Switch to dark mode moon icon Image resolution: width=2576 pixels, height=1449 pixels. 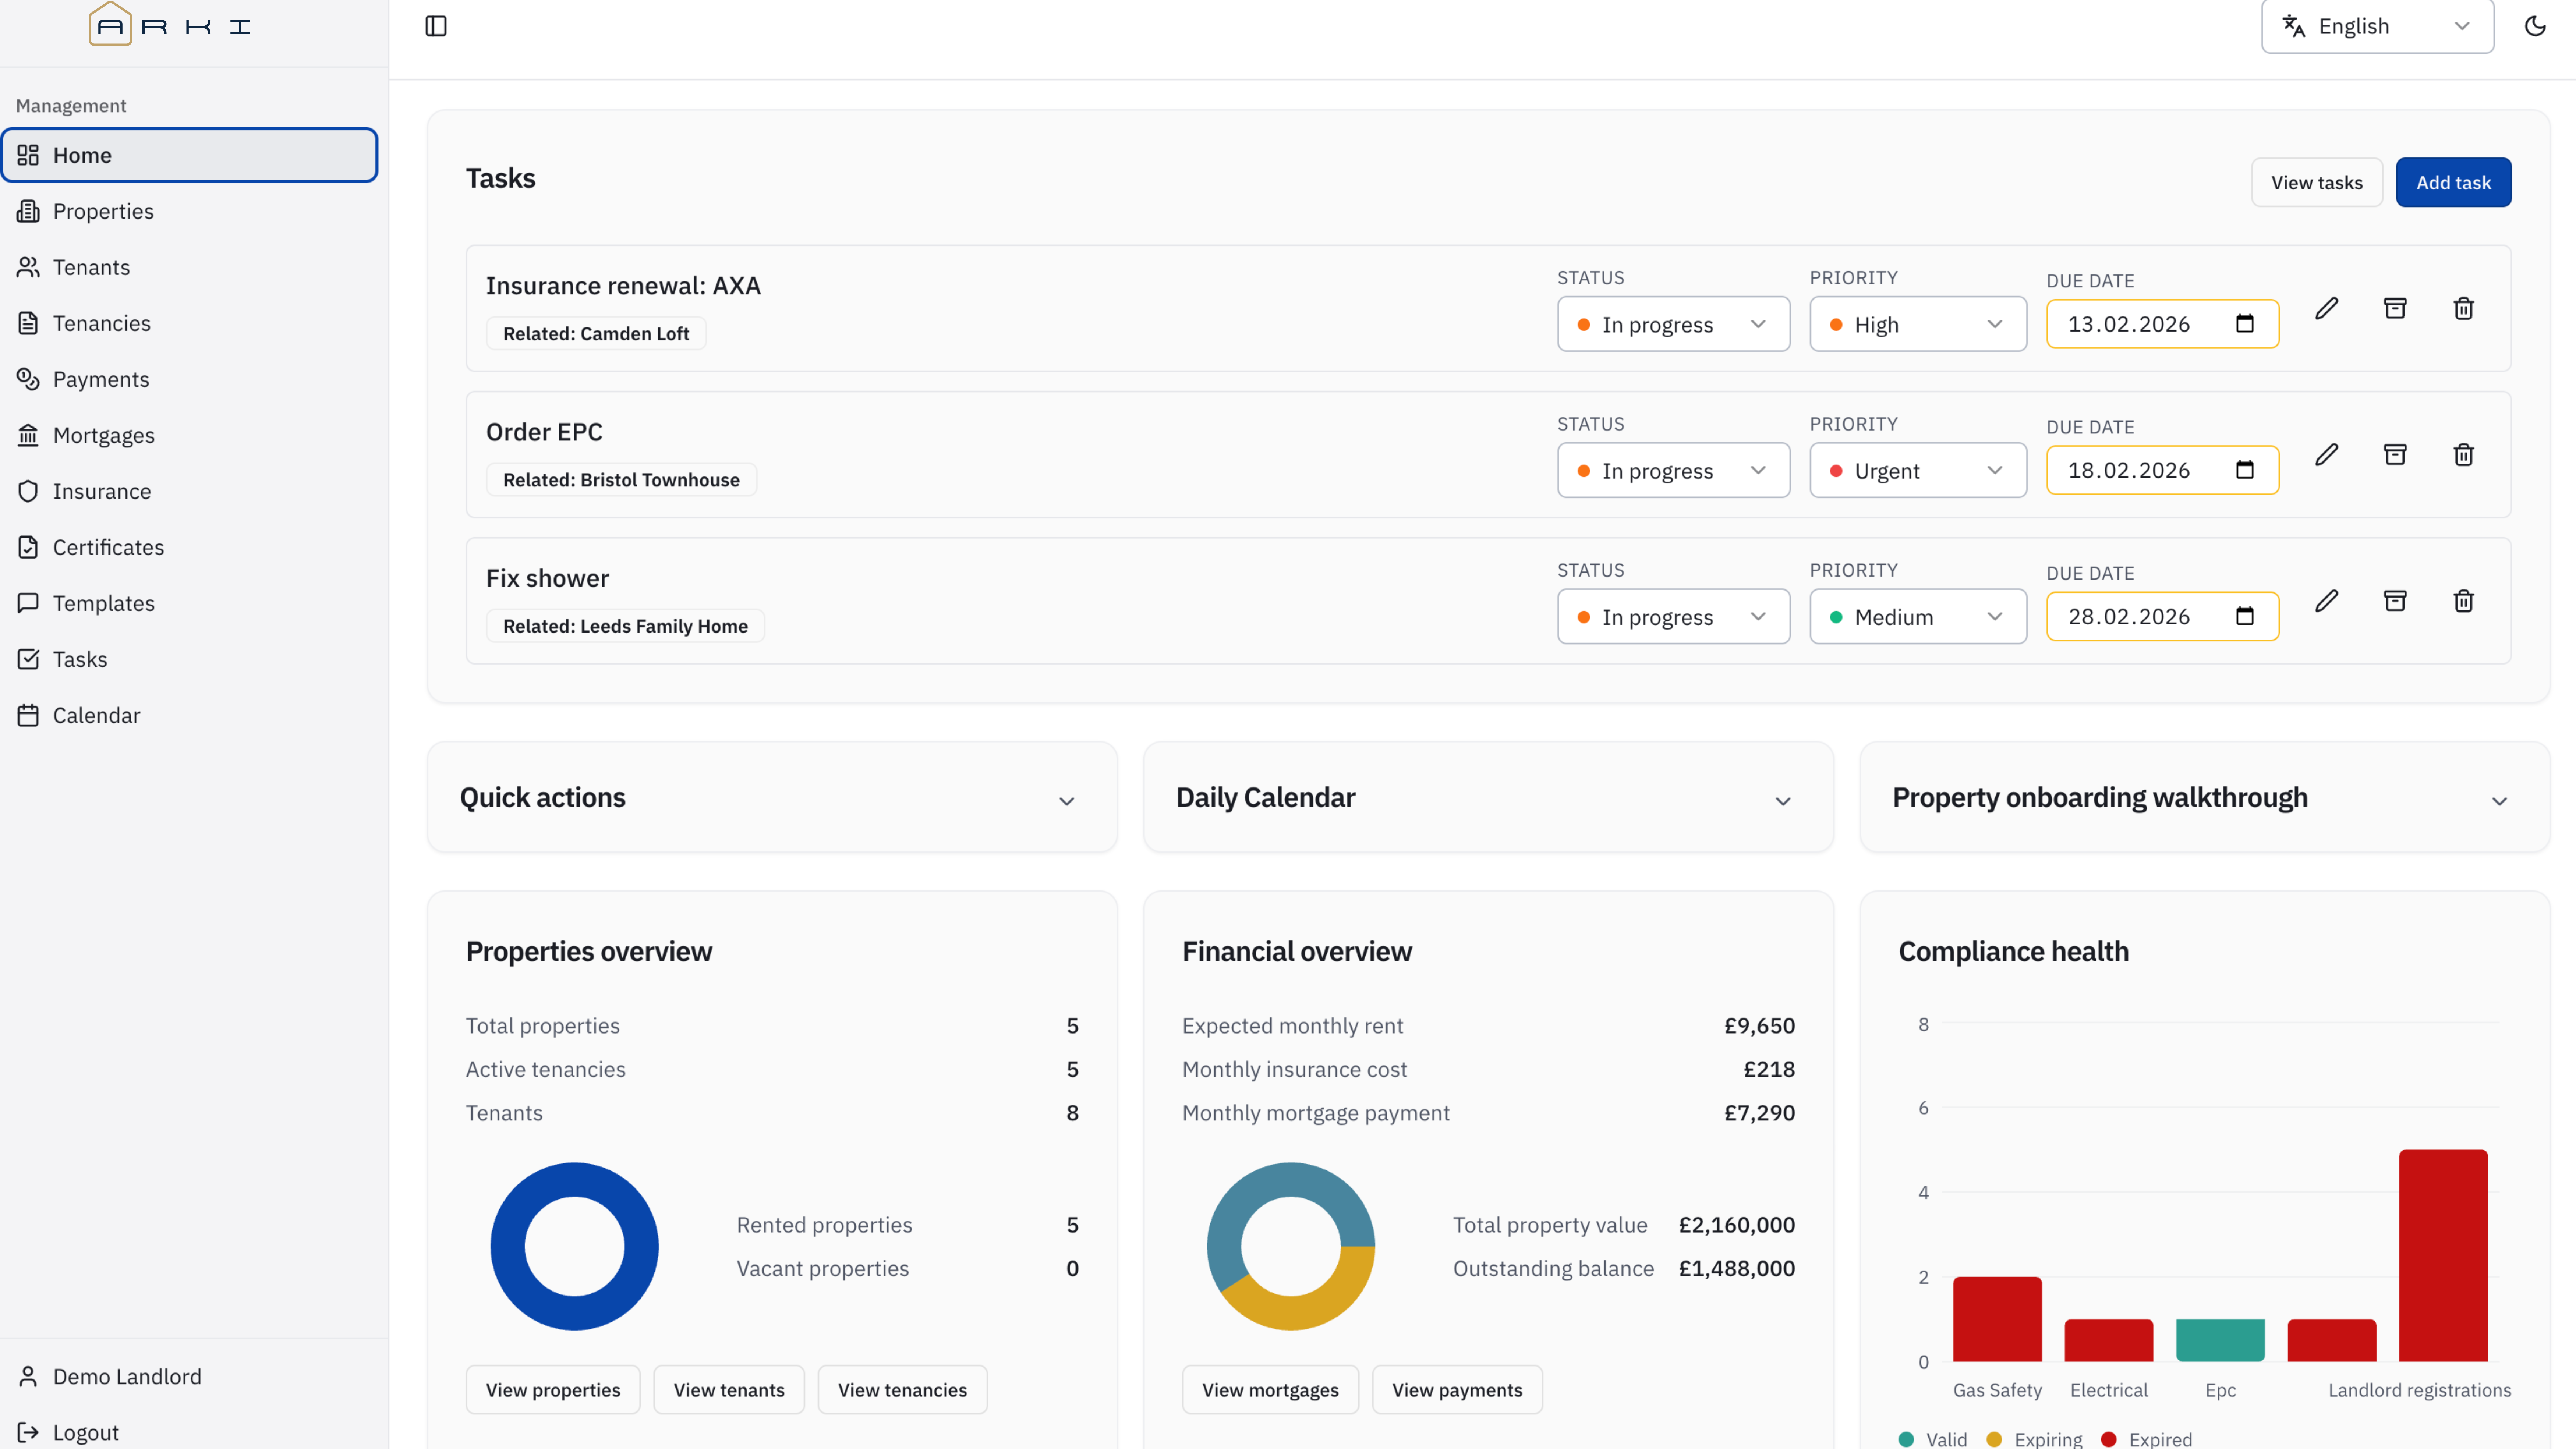[2535, 26]
